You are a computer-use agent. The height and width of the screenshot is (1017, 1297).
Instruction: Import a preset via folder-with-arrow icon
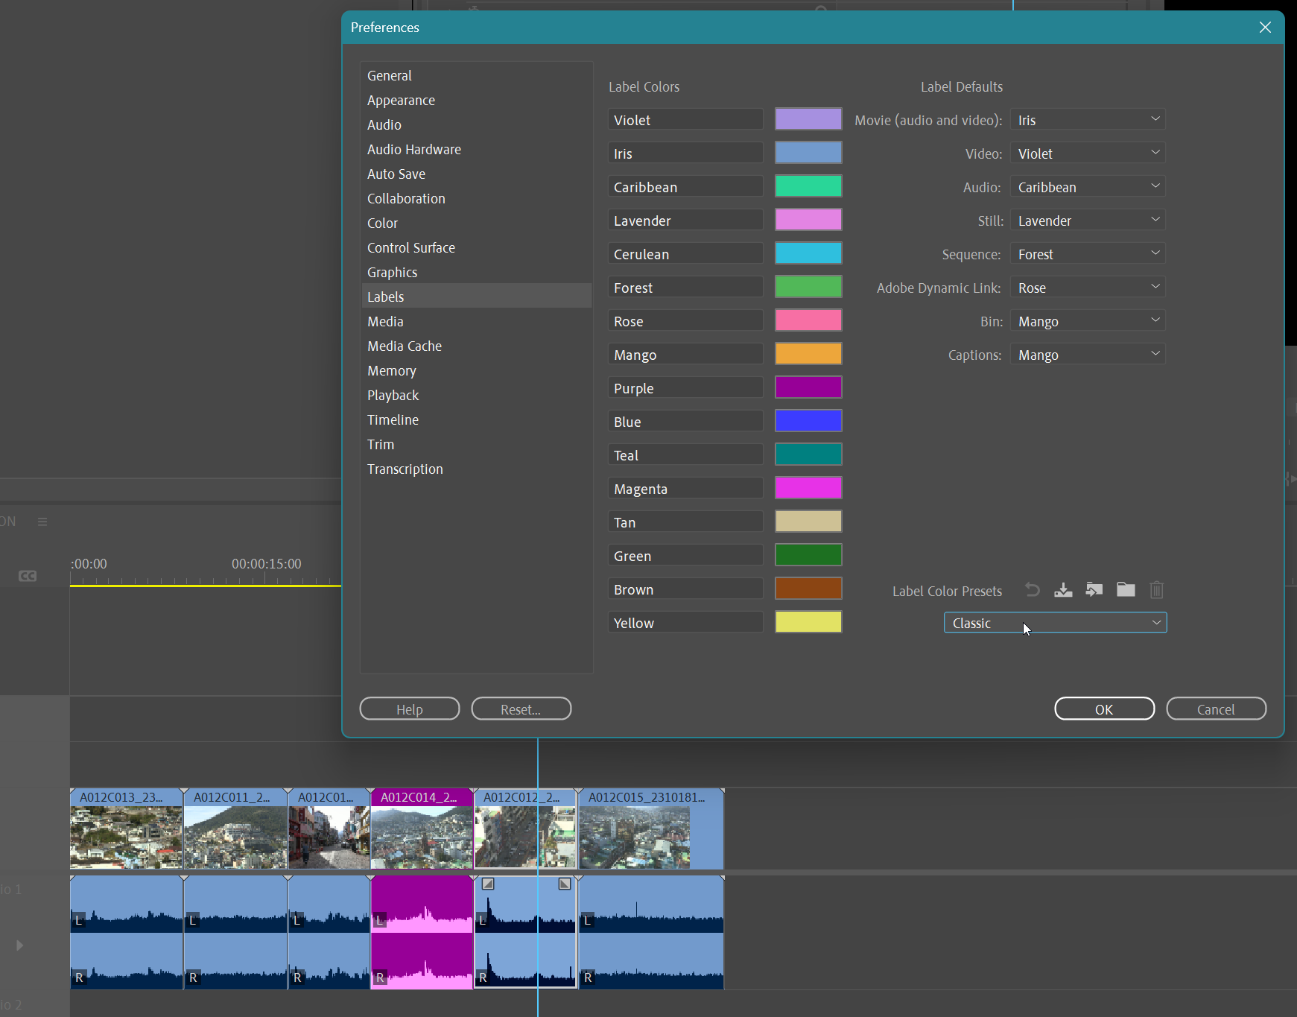pyautogui.click(x=1094, y=589)
